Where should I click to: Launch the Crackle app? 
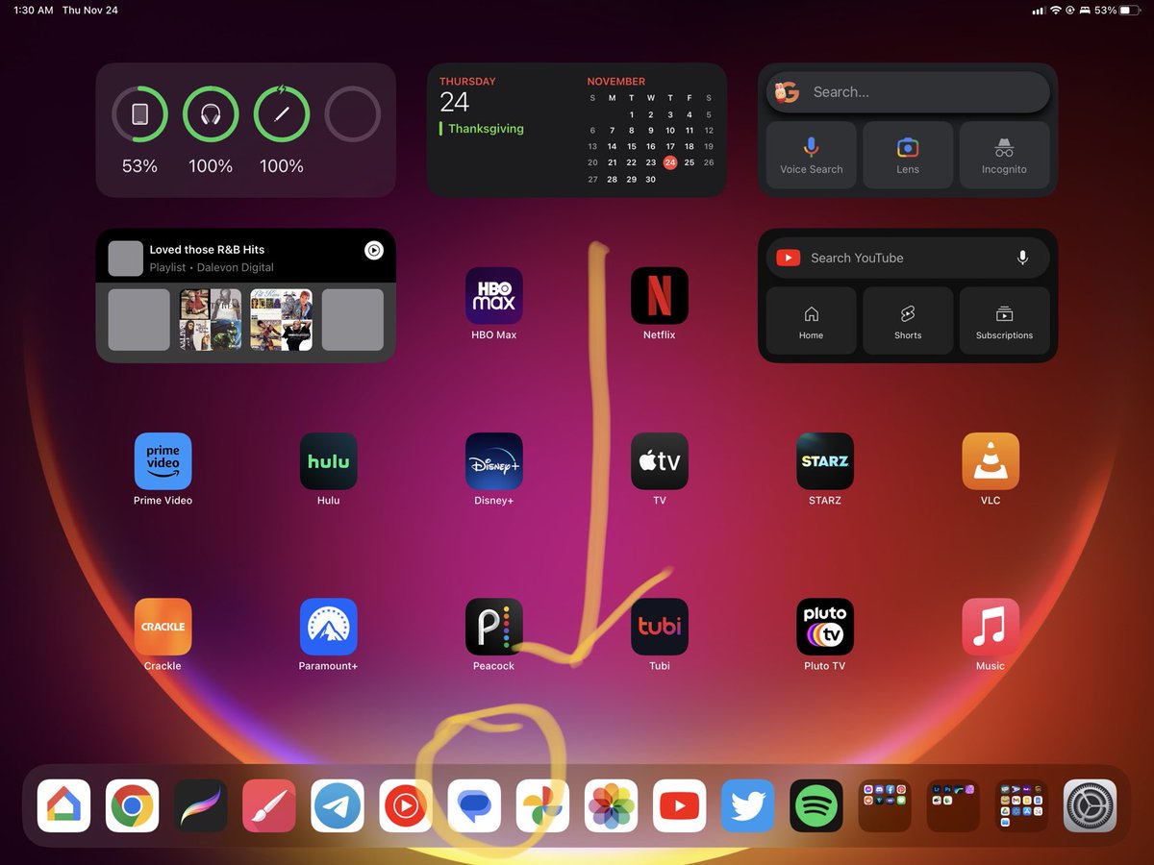click(x=163, y=627)
